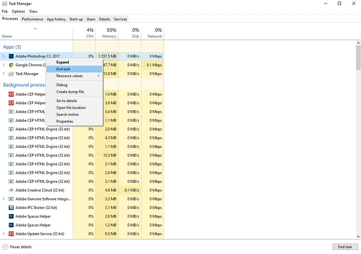Open the Options menu

pos(18,12)
